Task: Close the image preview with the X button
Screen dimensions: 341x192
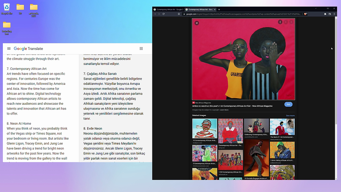Action: click(x=197, y=23)
